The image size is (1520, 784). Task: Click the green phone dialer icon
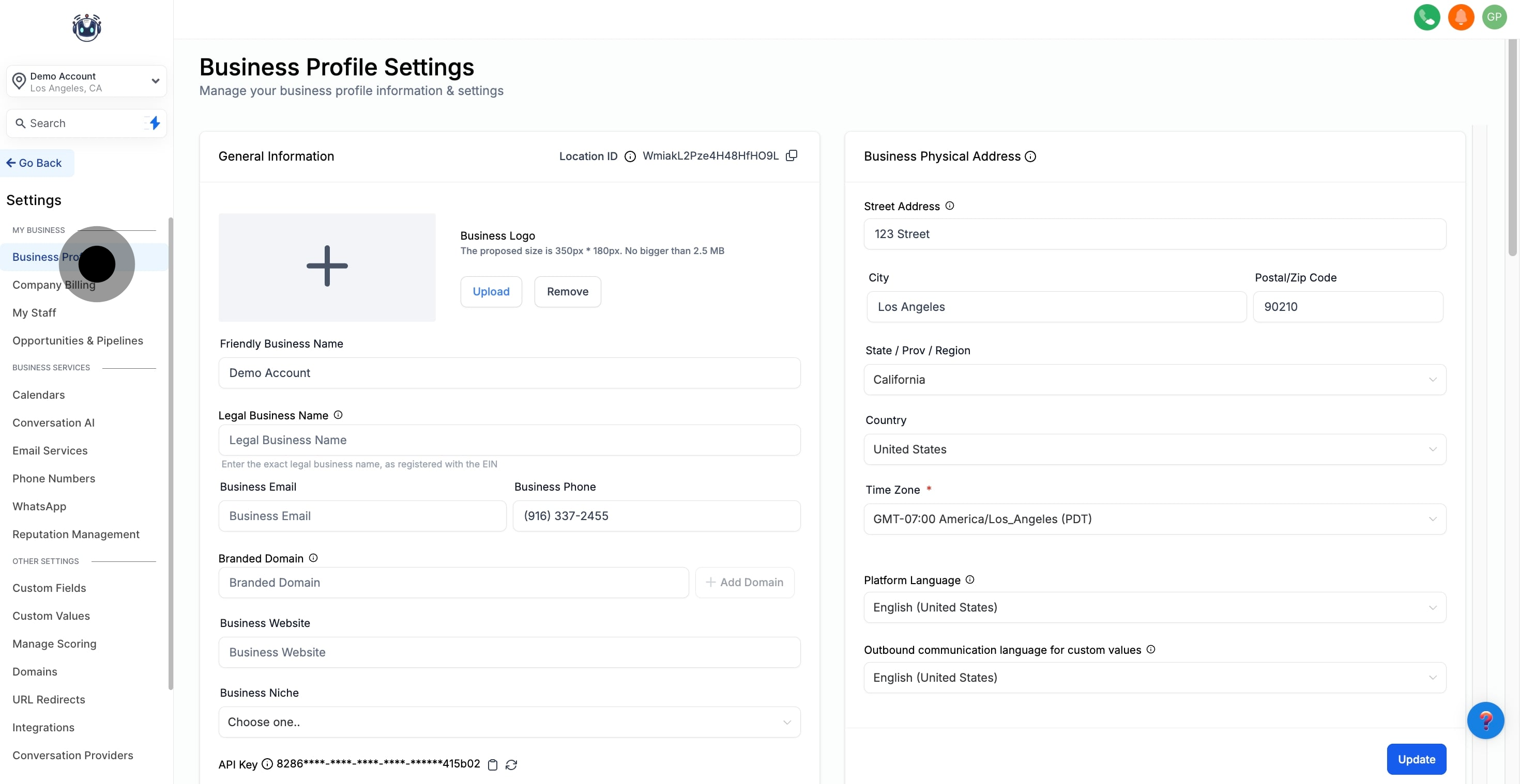pos(1427,18)
